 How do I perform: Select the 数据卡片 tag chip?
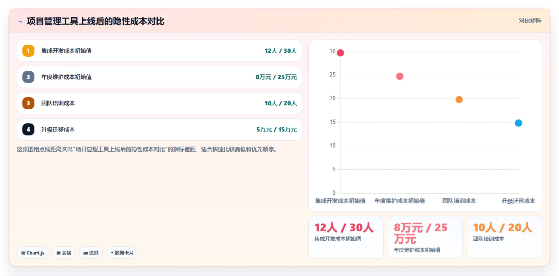click(x=122, y=253)
